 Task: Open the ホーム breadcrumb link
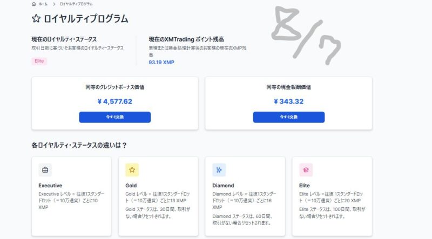43,4
